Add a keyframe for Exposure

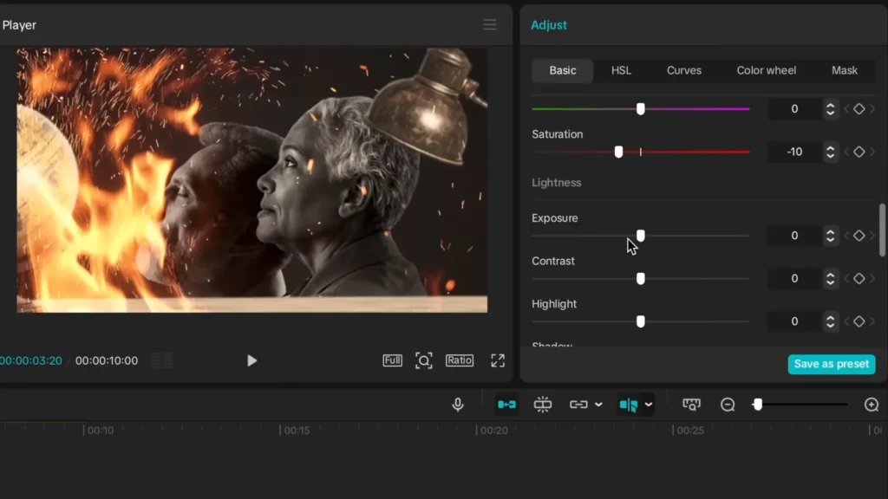coord(859,236)
